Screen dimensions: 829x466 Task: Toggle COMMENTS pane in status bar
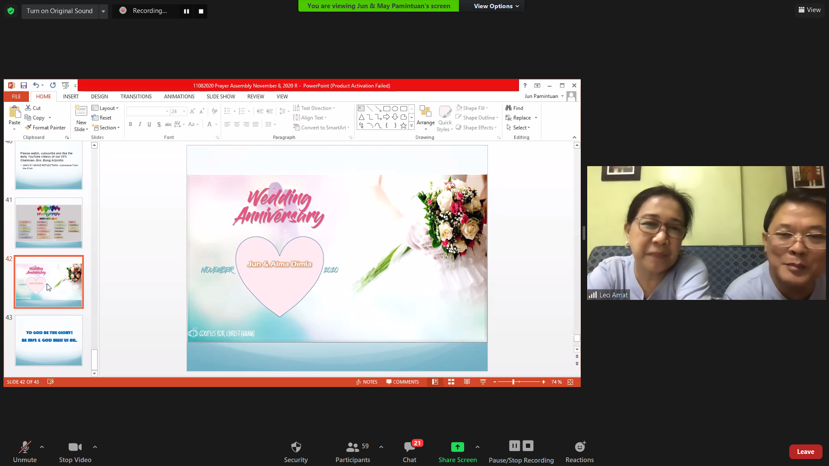tap(402, 382)
